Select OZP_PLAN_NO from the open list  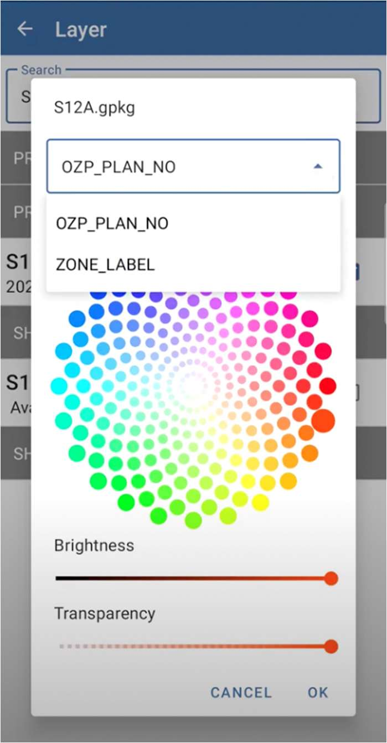(112, 224)
